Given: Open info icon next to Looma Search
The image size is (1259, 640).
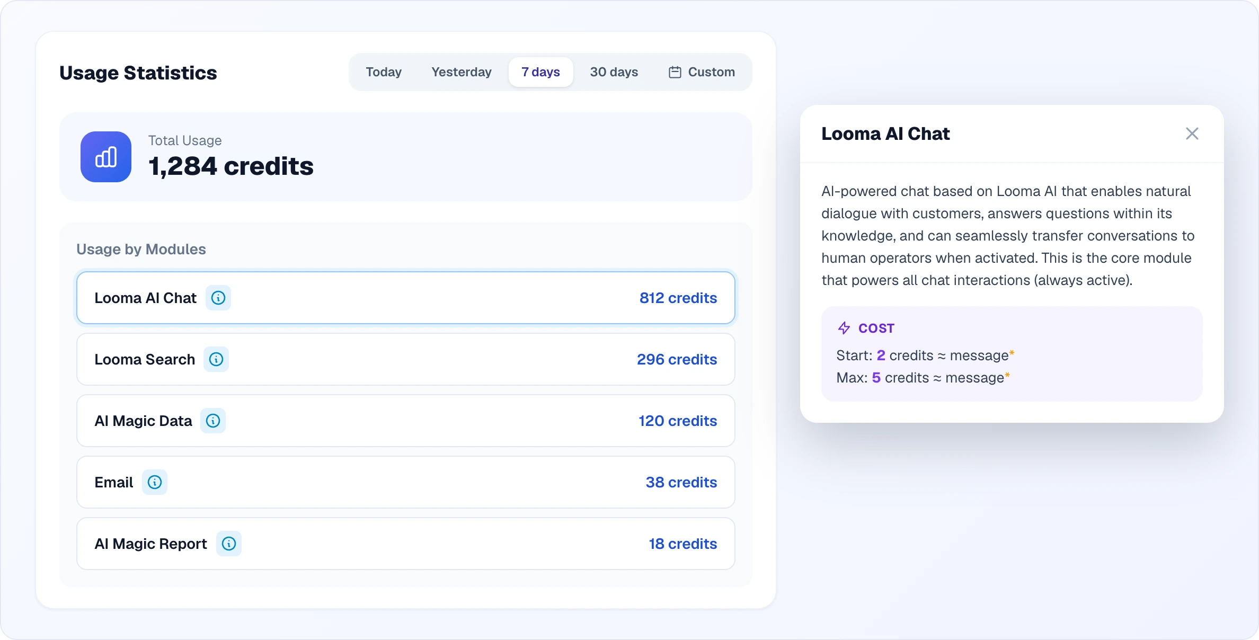Looking at the screenshot, I should [216, 359].
